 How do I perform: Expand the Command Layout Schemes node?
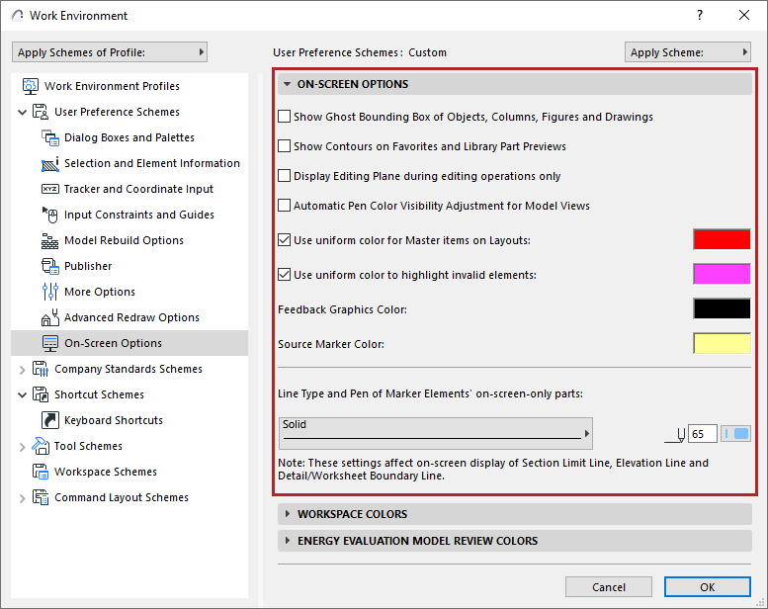[x=22, y=498]
